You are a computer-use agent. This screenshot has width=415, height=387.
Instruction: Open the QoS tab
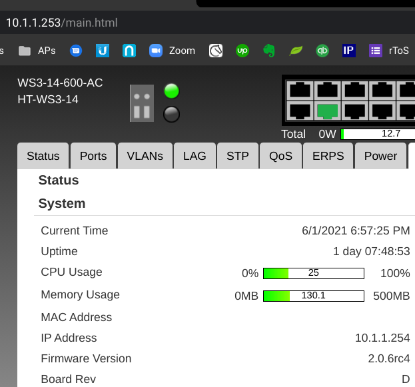(280, 156)
